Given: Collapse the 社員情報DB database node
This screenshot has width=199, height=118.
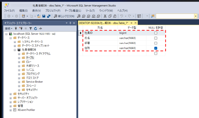Looking at the screenshot, I should (x=15, y=50).
